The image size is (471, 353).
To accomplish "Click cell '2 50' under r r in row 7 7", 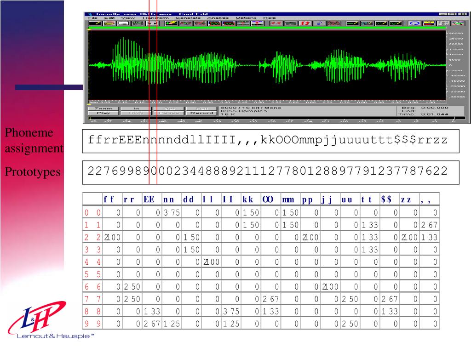I will tap(132, 299).
